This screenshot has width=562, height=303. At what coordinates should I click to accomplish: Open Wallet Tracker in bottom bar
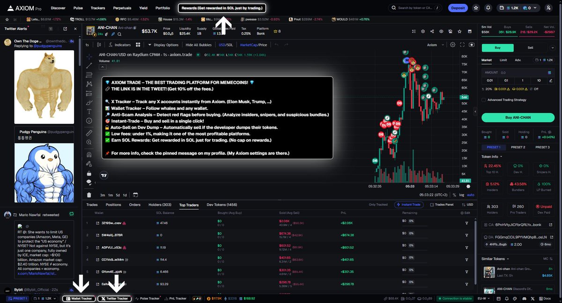coord(79,298)
